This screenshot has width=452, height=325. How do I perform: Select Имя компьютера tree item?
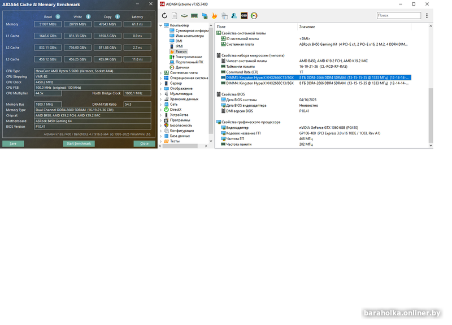[187, 36]
